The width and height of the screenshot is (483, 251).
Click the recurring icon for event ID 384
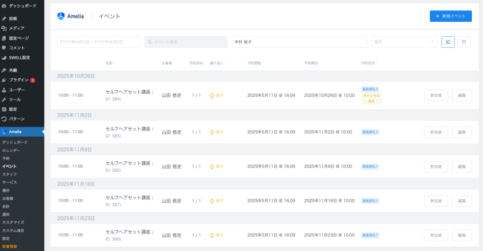tap(212, 95)
